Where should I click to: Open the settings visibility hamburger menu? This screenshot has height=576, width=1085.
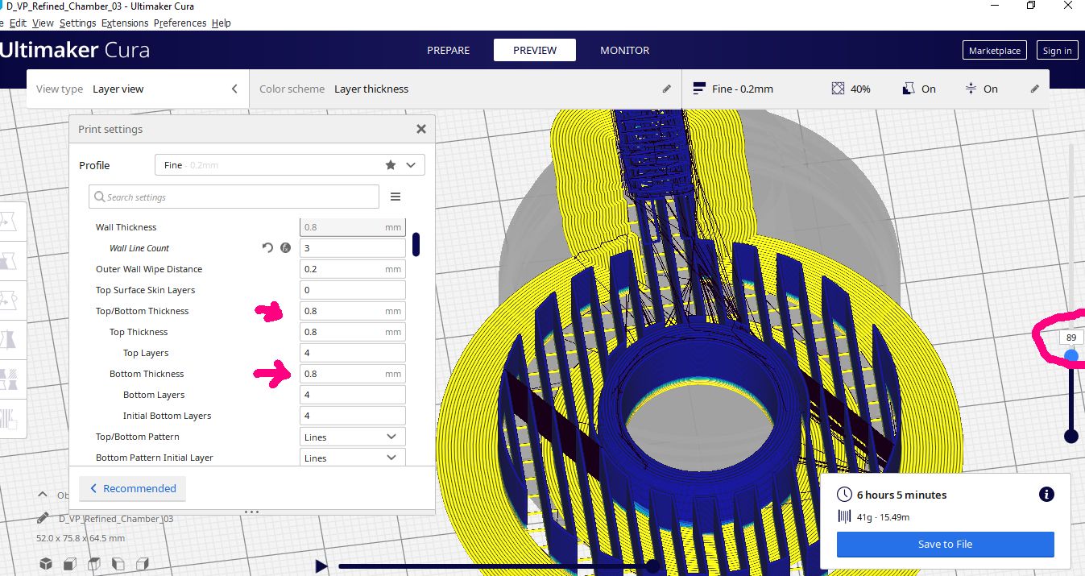tap(395, 197)
